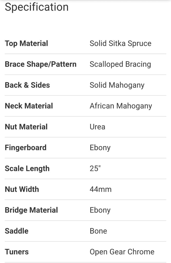171x263 pixels.
Task: Select the Nut Material label
Action: point(26,127)
